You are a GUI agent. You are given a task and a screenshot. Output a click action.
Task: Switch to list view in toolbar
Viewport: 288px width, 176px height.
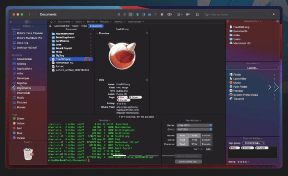[x=125, y=14]
